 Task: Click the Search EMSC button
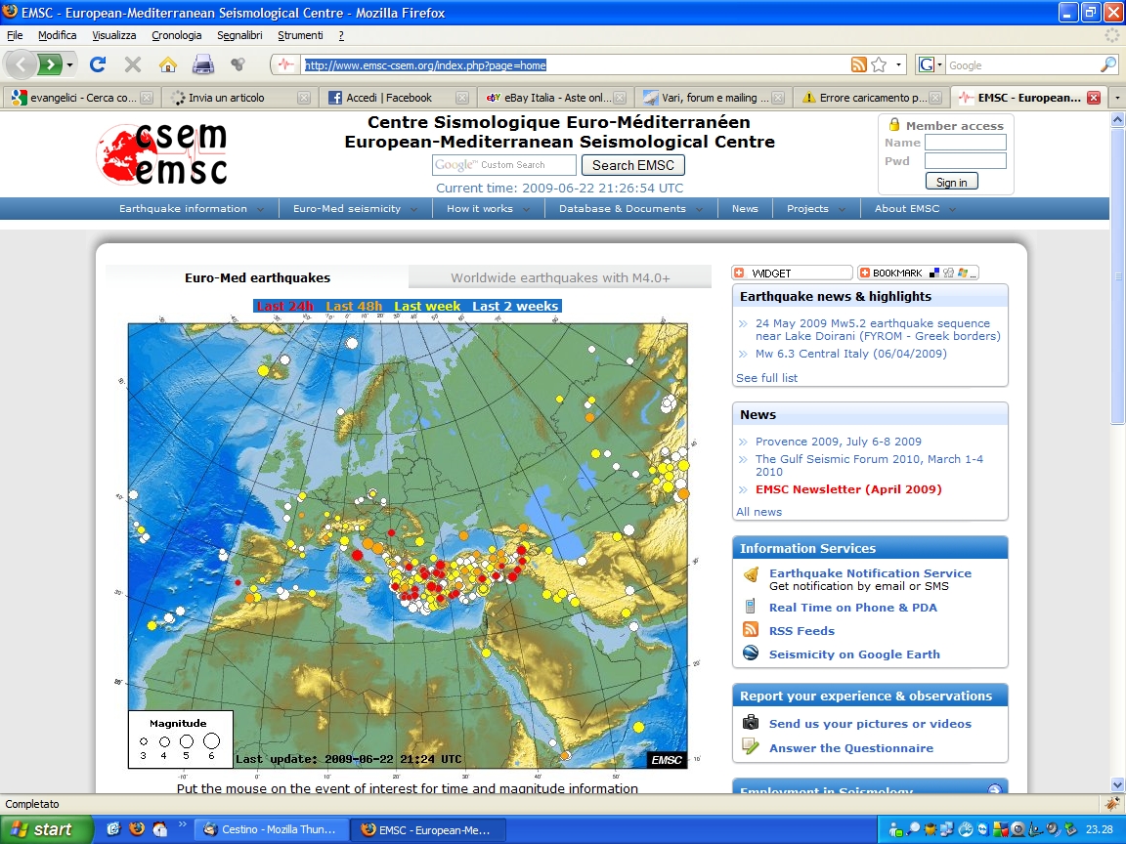(632, 165)
